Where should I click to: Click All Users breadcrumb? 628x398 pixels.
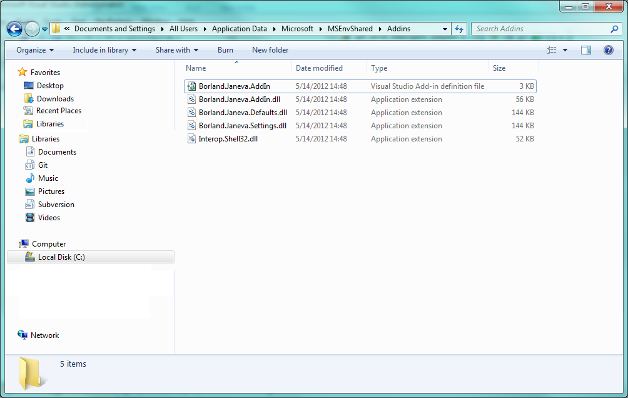coord(183,29)
